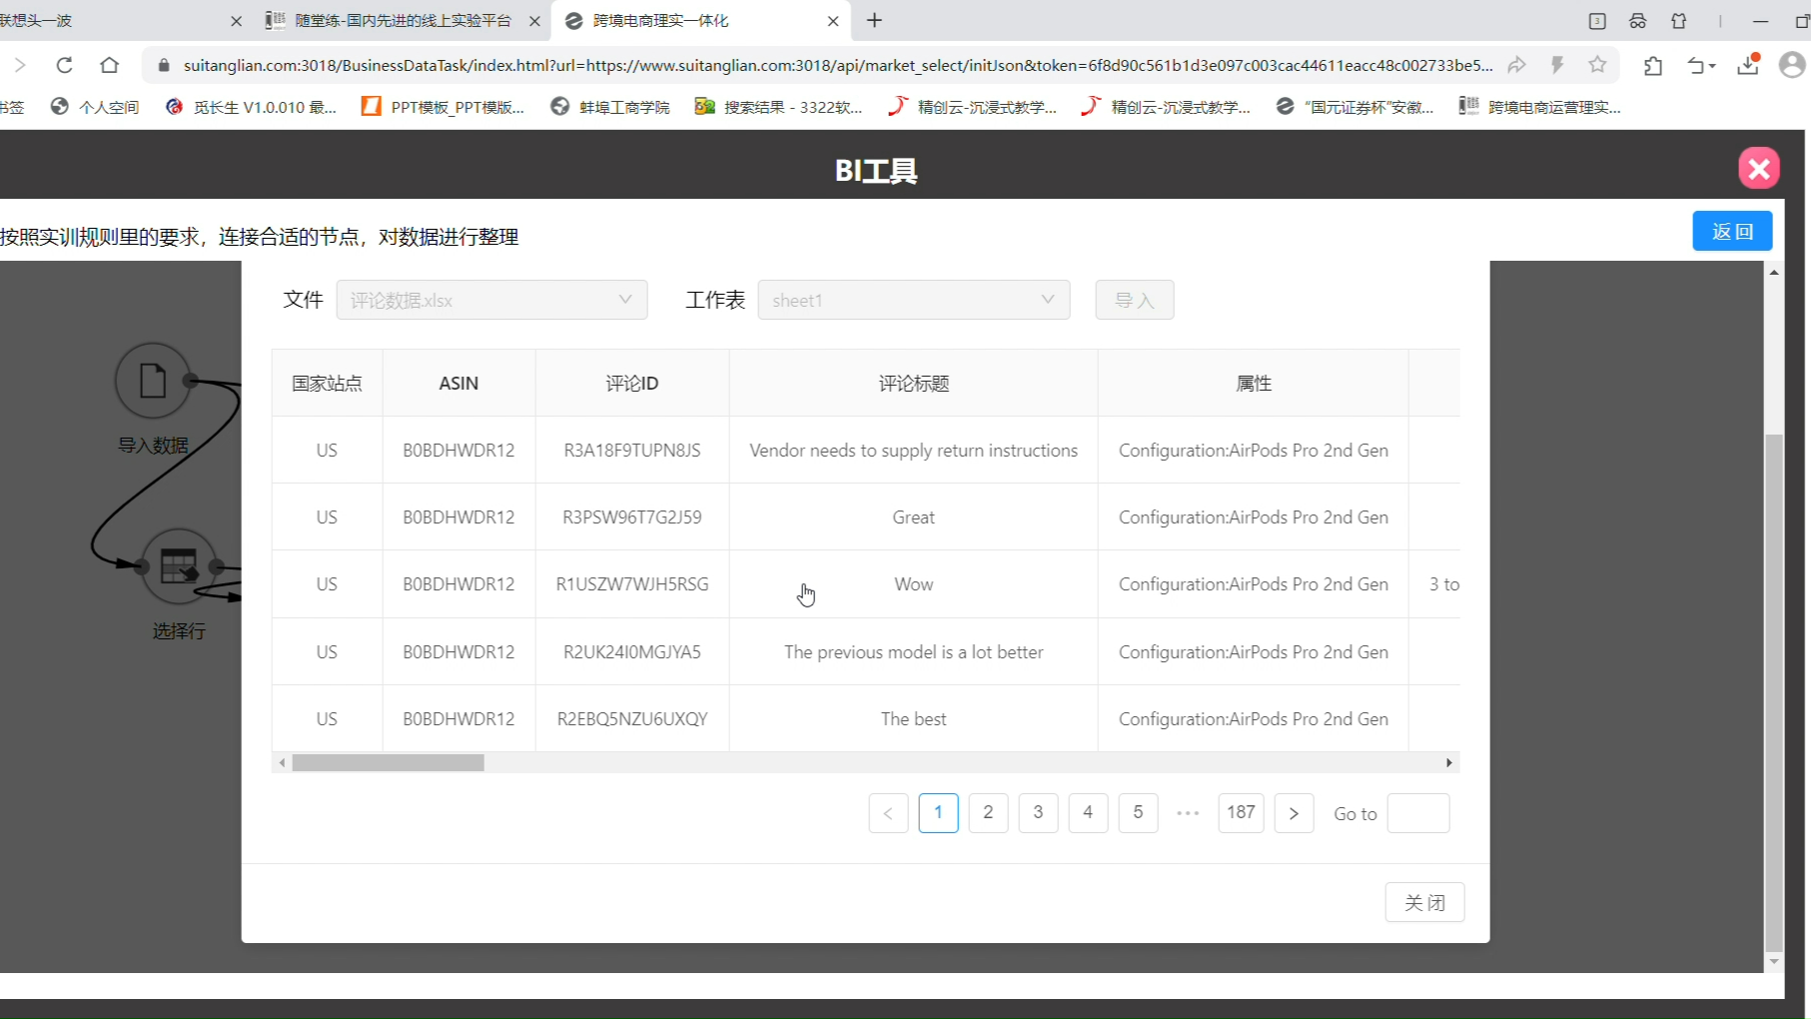This screenshot has height=1019, width=1811.
Task: Open the 跨境电商运营理实 bookmark
Action: pos(1539,107)
